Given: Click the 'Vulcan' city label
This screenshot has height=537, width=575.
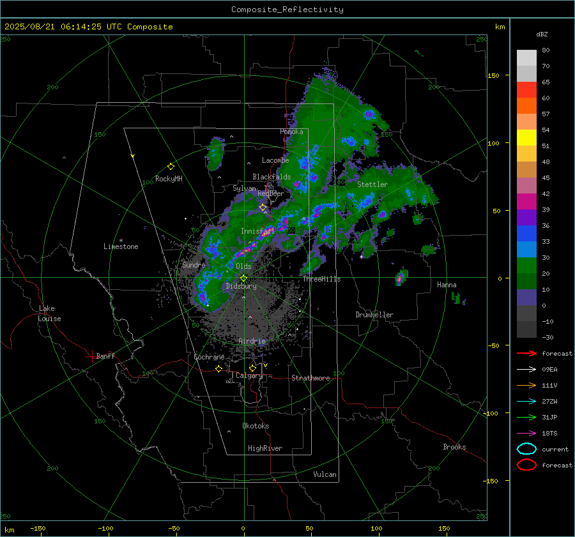Looking at the screenshot, I should click(325, 474).
